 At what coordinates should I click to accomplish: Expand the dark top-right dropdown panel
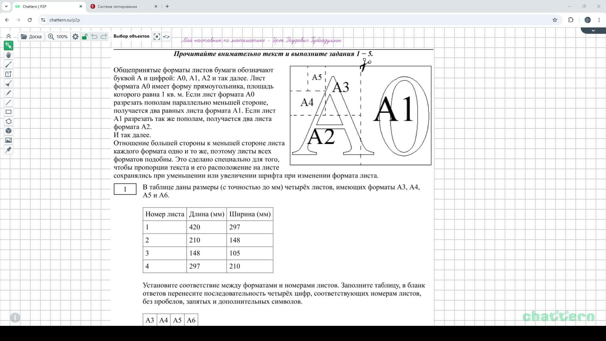point(593,31)
